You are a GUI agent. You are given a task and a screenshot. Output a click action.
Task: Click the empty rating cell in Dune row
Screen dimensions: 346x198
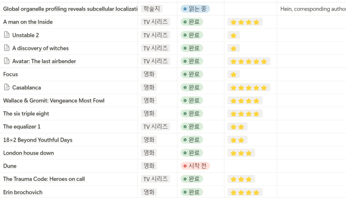pos(251,166)
